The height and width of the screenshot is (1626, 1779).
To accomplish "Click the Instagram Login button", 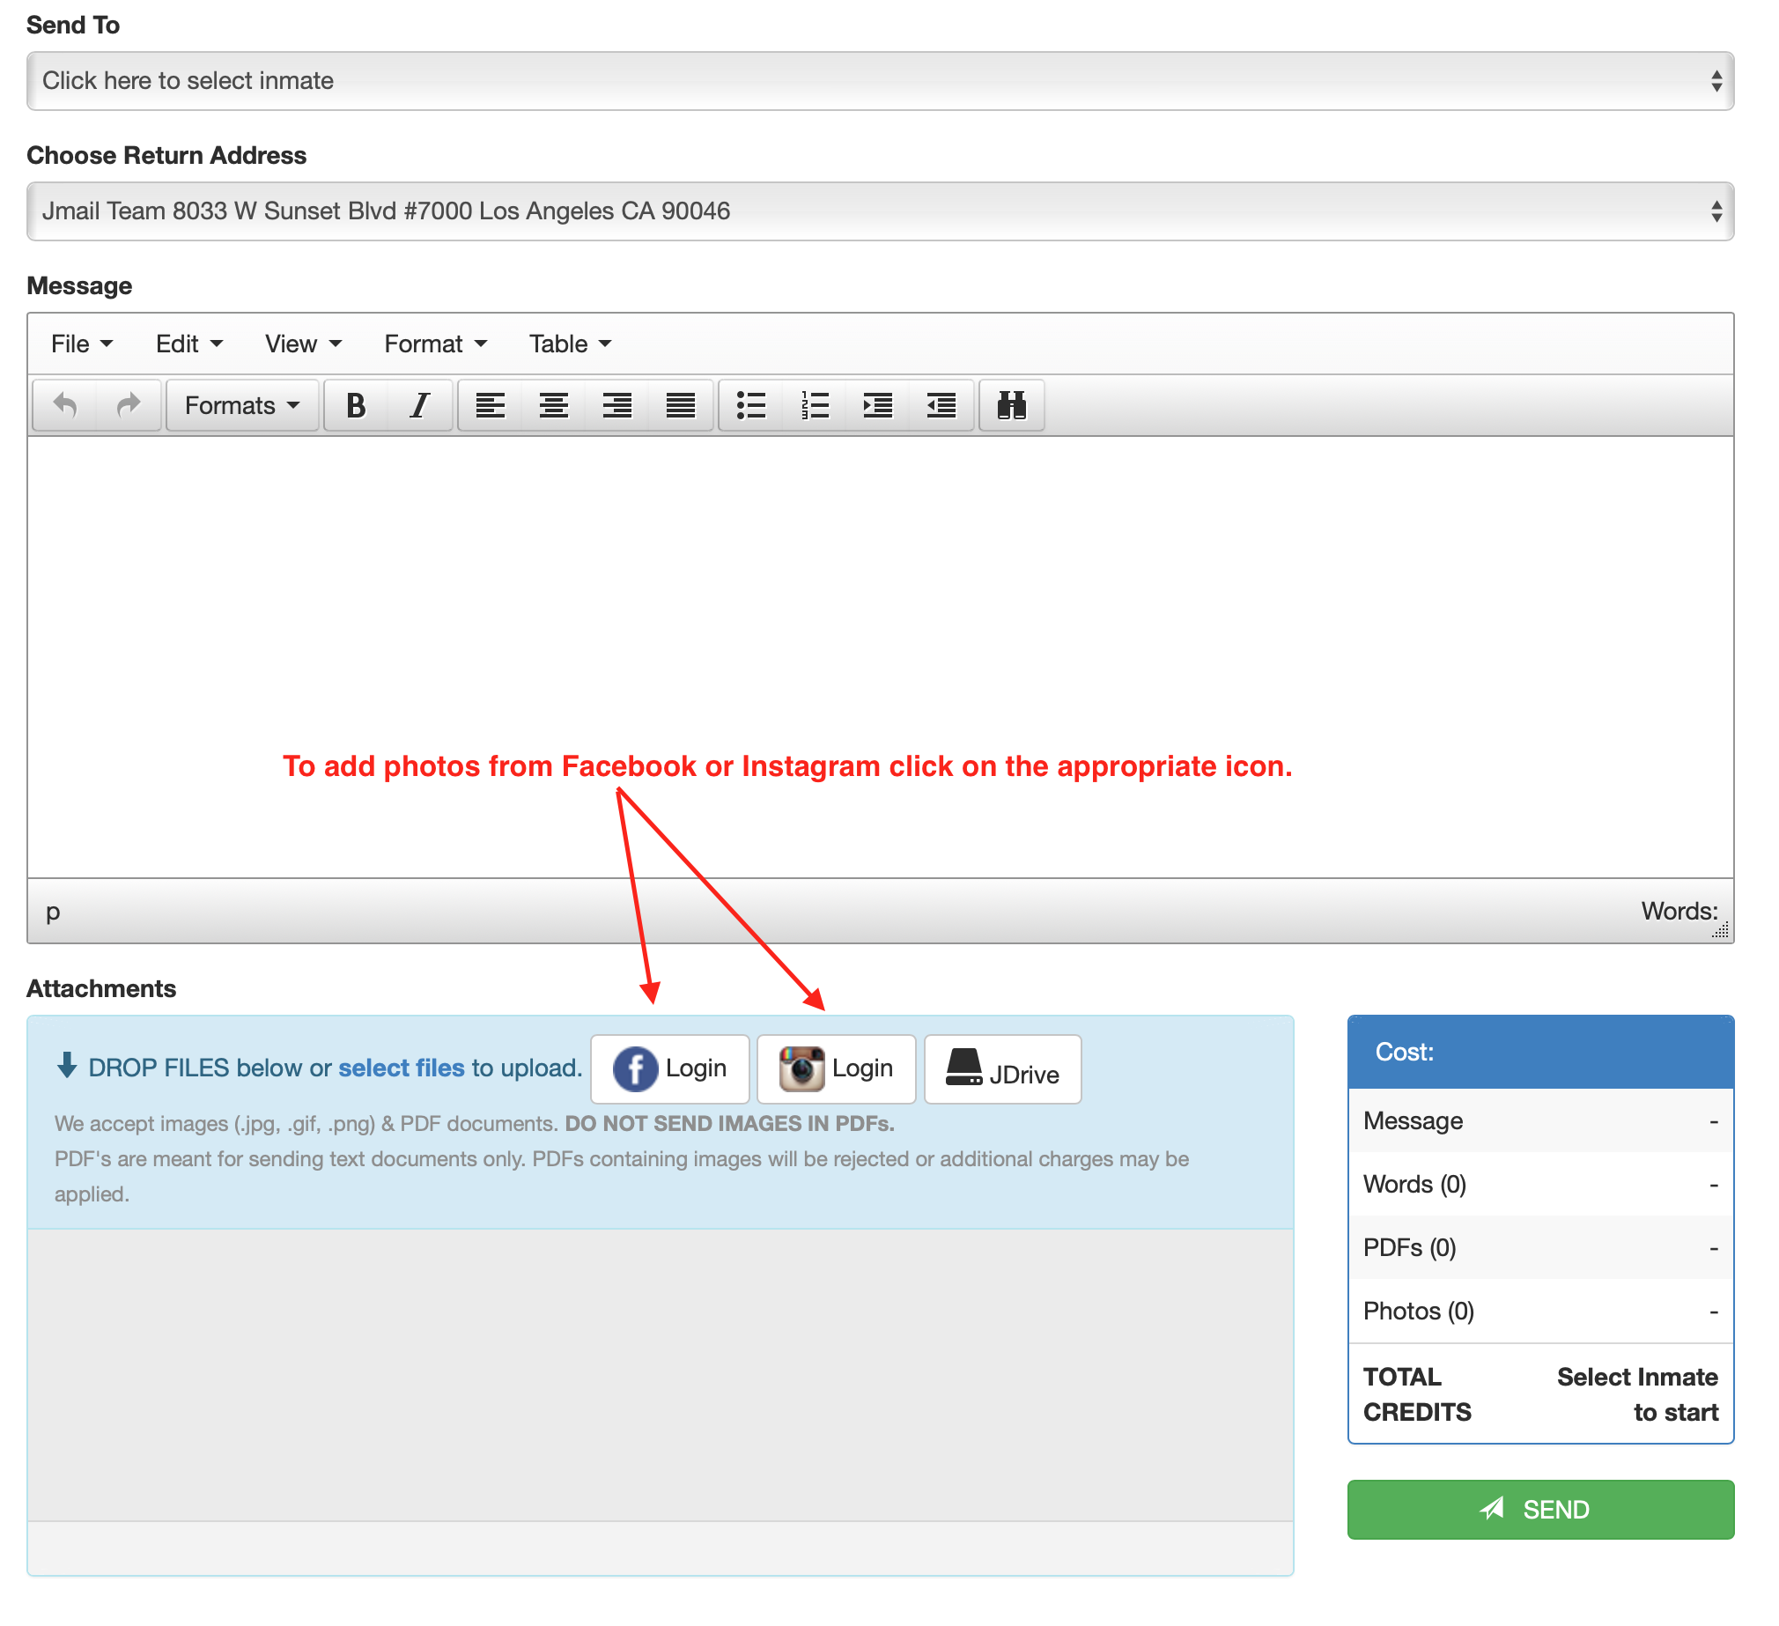I will tap(838, 1070).
